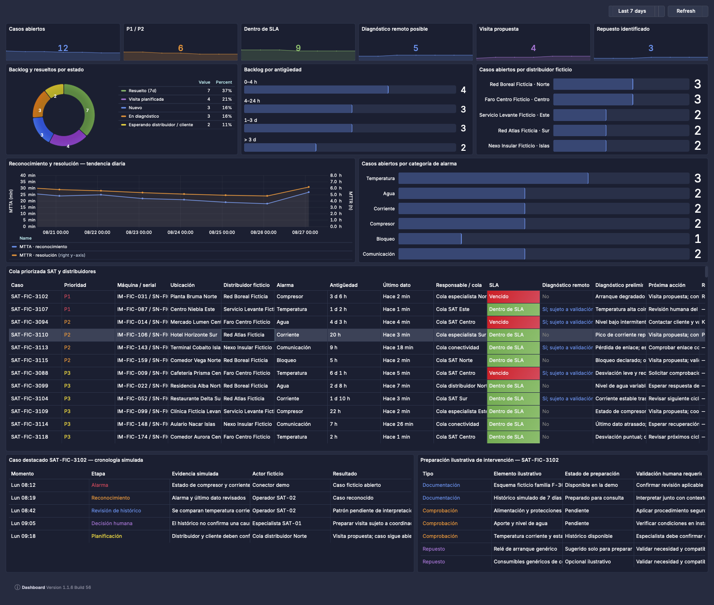Click the Dentro de SLA panel value 9
This screenshot has width=714, height=605.
pos(298,48)
